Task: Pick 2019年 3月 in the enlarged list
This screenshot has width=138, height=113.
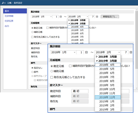Action: [108, 110]
